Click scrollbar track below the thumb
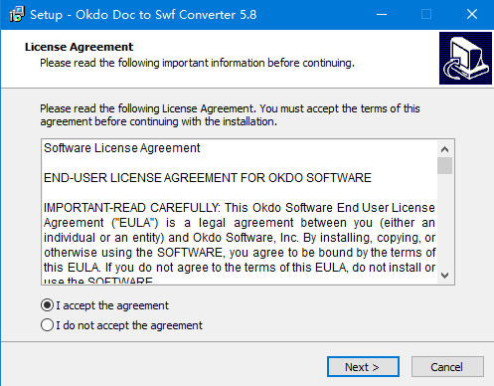494x386 pixels. (444, 221)
